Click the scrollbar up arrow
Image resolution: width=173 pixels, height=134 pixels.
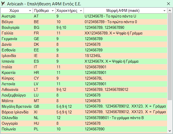click(170, 11)
